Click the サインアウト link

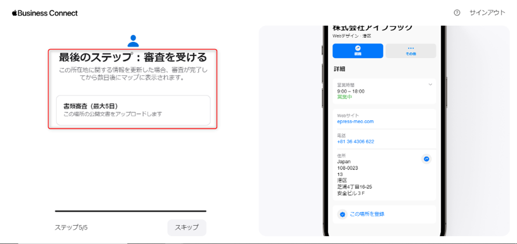point(487,13)
